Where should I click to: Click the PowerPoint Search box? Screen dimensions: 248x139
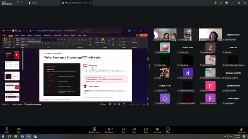point(101,31)
